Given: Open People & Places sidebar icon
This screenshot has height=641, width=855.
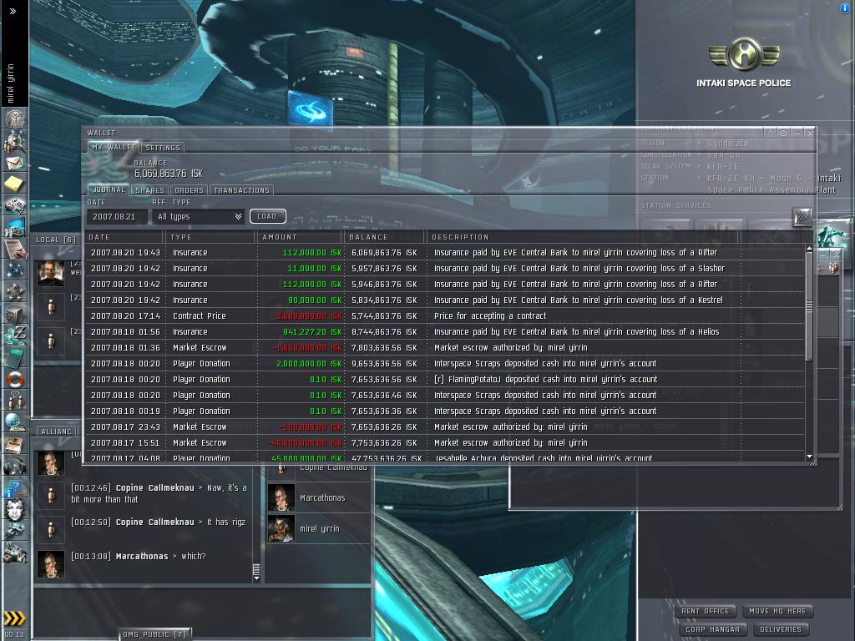Looking at the screenshot, I should point(15,141).
